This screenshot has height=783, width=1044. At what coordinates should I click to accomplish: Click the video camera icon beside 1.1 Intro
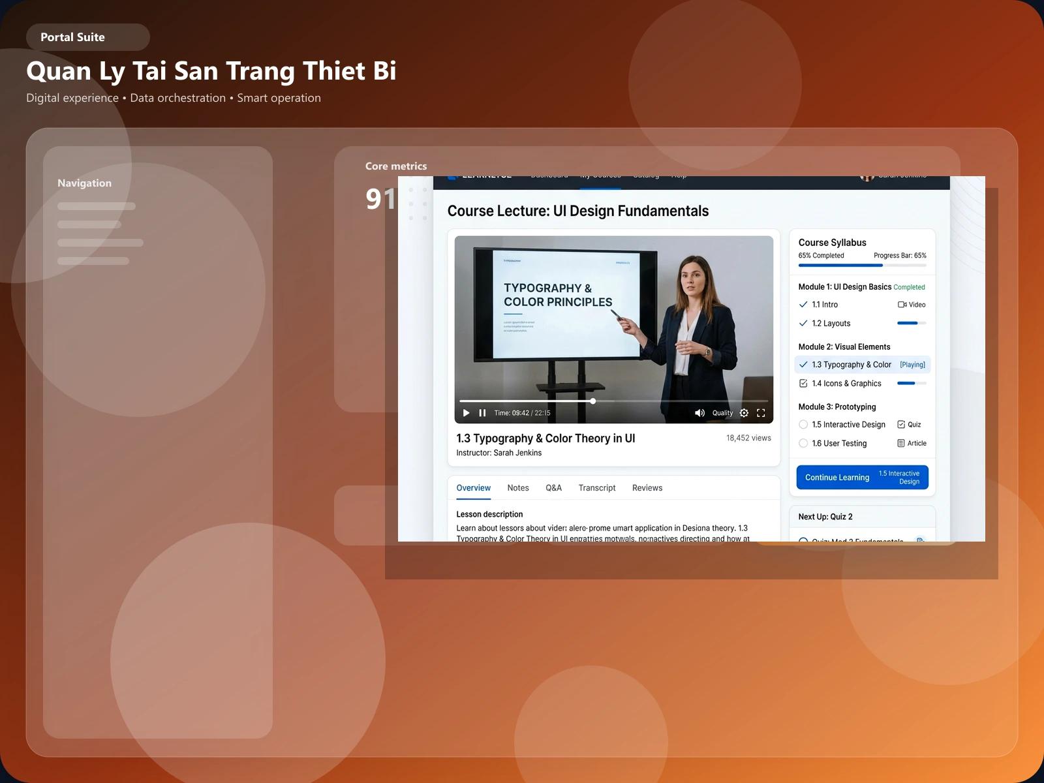coord(902,305)
